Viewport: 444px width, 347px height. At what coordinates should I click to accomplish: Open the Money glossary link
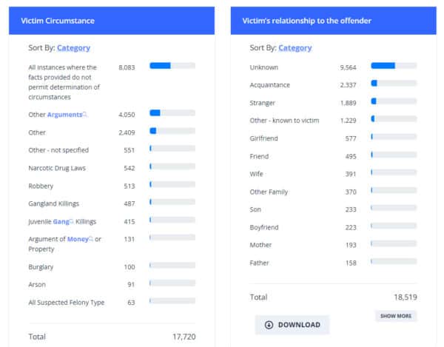click(78, 239)
